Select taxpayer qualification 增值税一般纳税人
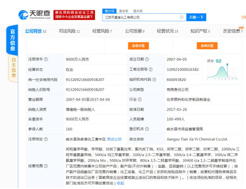This screenshot has width=246, height=189. [x=80, y=110]
